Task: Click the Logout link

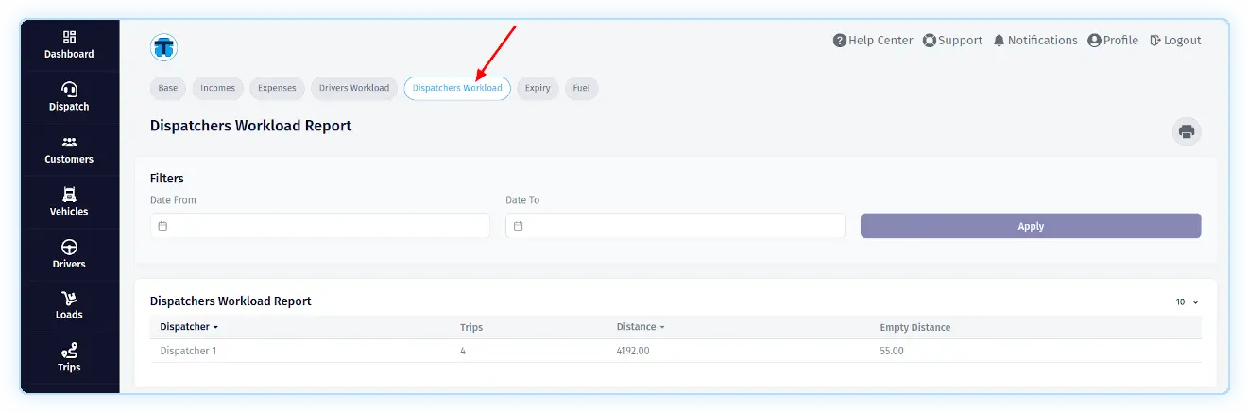Action: point(1175,41)
